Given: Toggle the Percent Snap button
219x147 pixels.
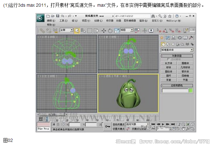Looking at the screenshot, I should click(171, 31).
